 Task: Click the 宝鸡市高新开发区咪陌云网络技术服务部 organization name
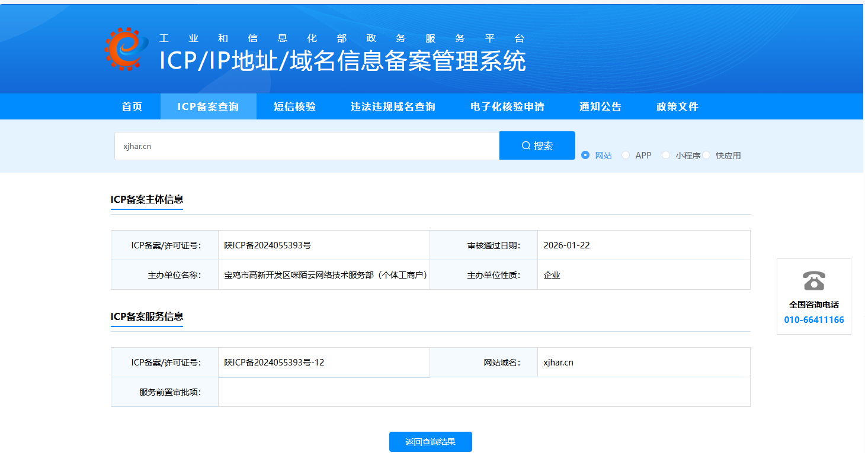(x=326, y=275)
